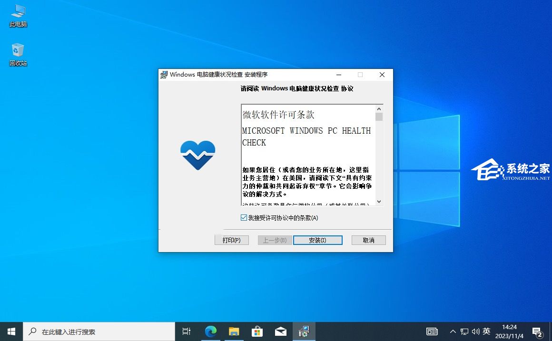This screenshot has width=552, height=341.
Task: Click the 请阅读 Windows 电脑健康状况检查 协议 heading
Action: [297, 88]
